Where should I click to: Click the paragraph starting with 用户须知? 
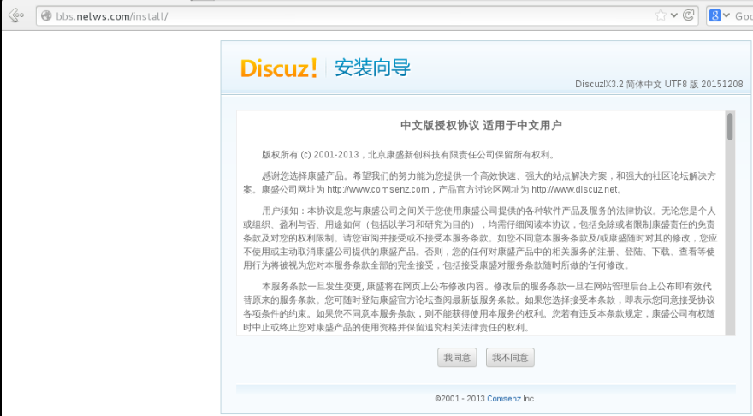pos(480,238)
